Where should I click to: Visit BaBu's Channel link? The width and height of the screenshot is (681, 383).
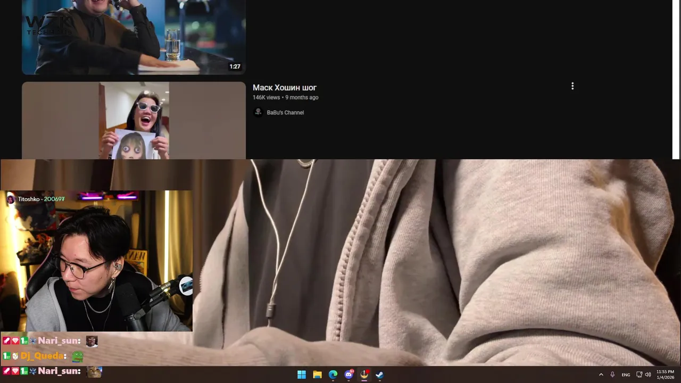(x=285, y=112)
